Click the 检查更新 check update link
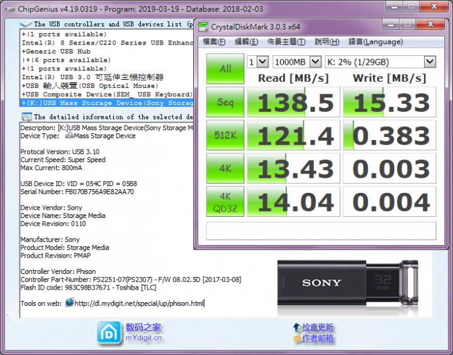Image resolution: width=453 pixels, height=355 pixels. (318, 327)
